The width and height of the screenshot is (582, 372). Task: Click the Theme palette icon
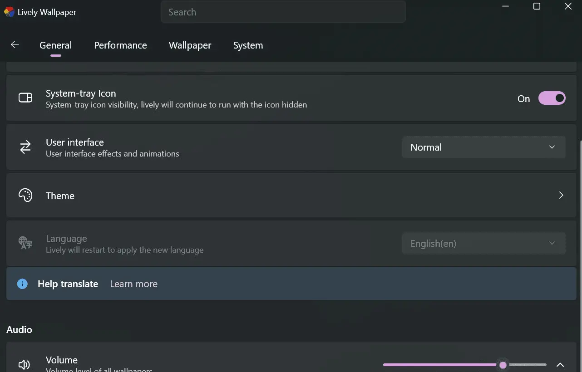[x=25, y=196]
